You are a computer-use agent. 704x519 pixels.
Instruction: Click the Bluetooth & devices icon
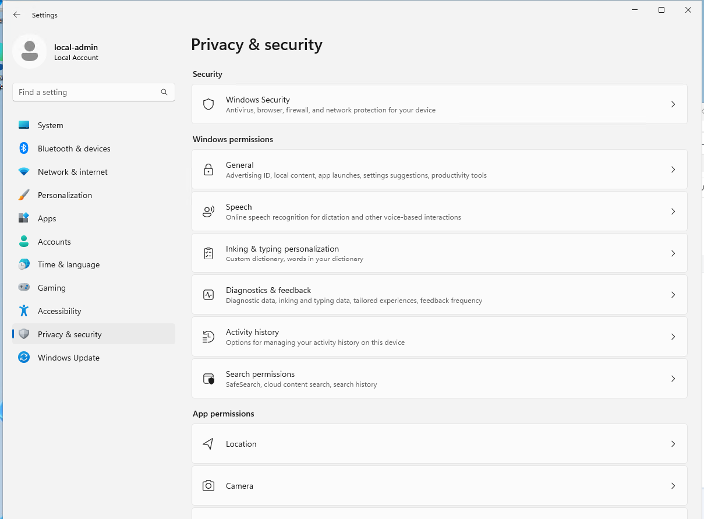pyautogui.click(x=24, y=148)
